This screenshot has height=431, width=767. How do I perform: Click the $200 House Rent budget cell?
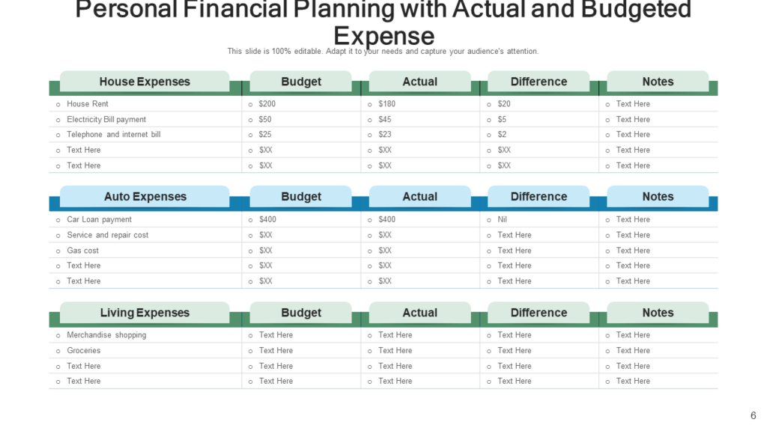click(x=267, y=104)
